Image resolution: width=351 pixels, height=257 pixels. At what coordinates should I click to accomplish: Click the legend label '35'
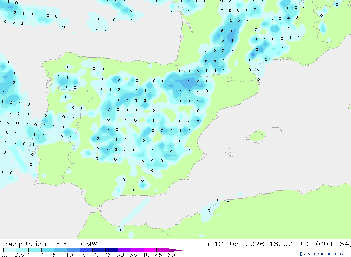[133, 255]
